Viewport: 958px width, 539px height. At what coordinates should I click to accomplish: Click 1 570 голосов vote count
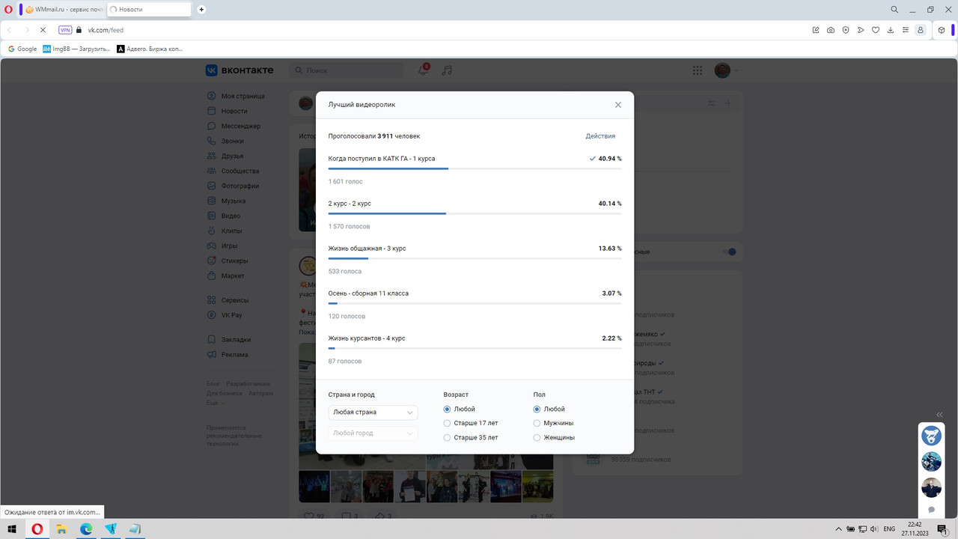(x=349, y=227)
